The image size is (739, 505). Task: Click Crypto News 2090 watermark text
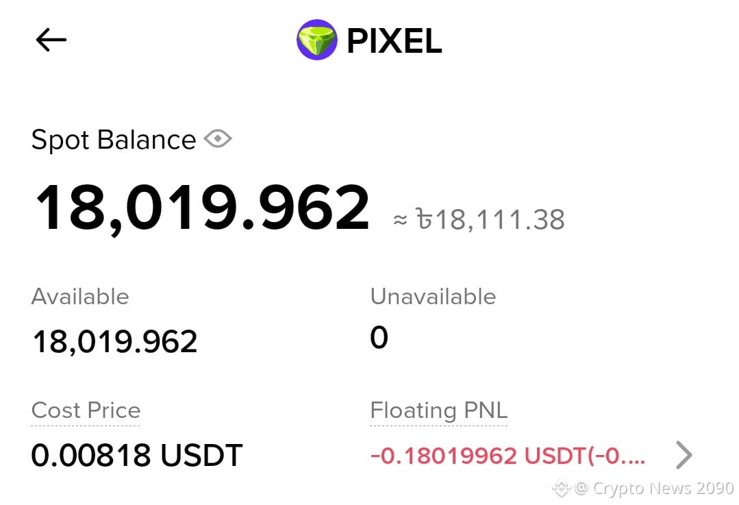[664, 488]
